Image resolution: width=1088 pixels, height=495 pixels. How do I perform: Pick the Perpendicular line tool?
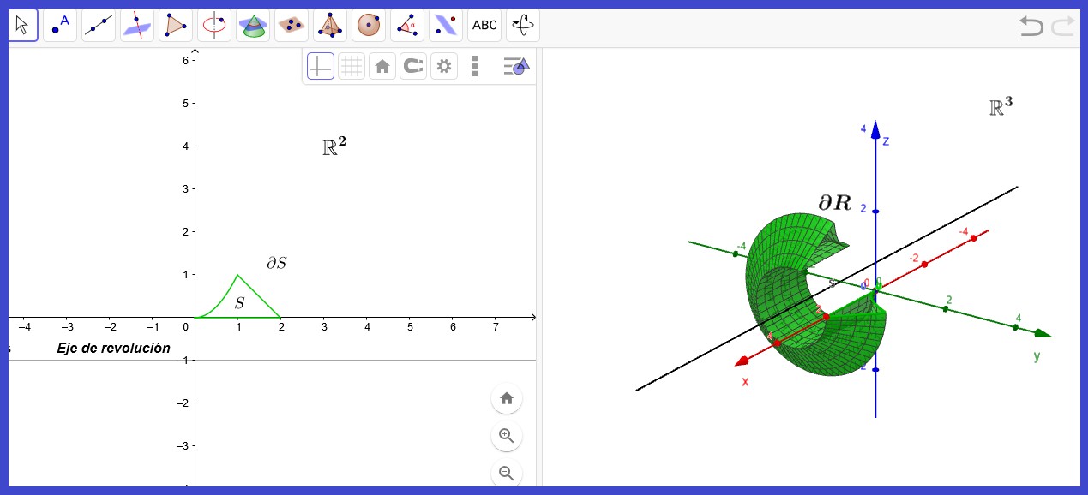(x=137, y=26)
